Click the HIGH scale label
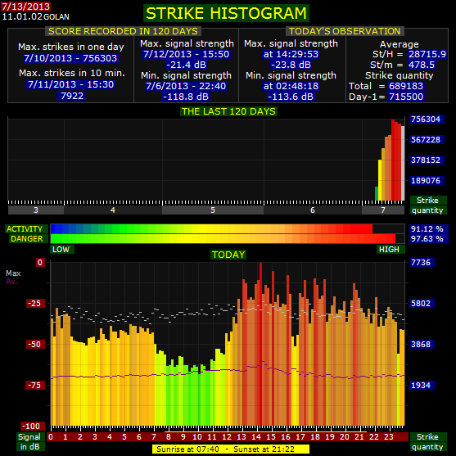The width and height of the screenshot is (456, 456). pos(390,249)
